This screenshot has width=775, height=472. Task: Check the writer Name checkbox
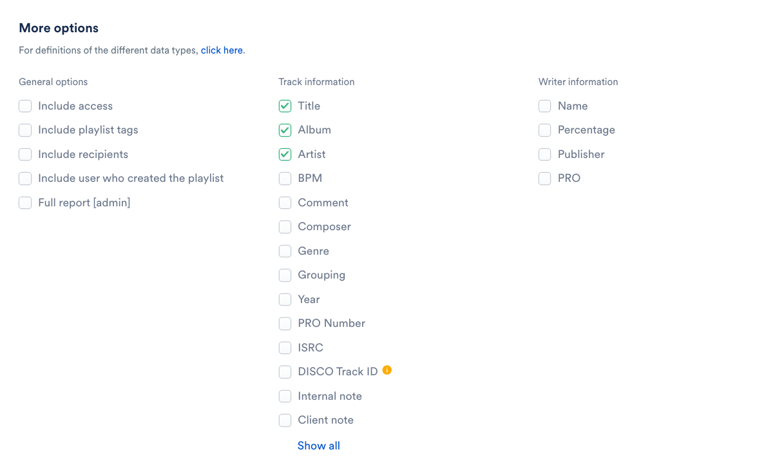545,106
